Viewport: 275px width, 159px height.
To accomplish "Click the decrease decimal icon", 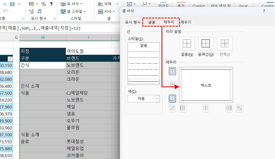I will click(39, 11).
